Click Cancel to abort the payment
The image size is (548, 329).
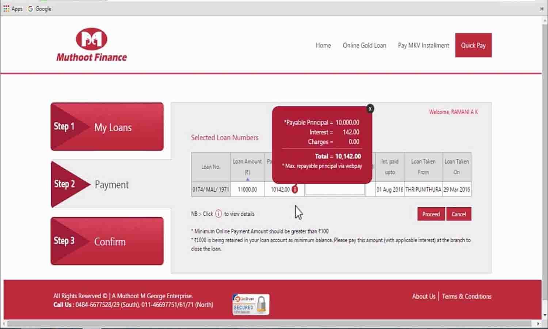click(x=459, y=214)
